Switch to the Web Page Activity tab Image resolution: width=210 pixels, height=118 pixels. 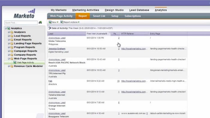tap(61, 16)
